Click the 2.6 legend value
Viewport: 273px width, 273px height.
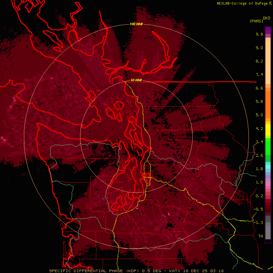[x=259, y=156]
